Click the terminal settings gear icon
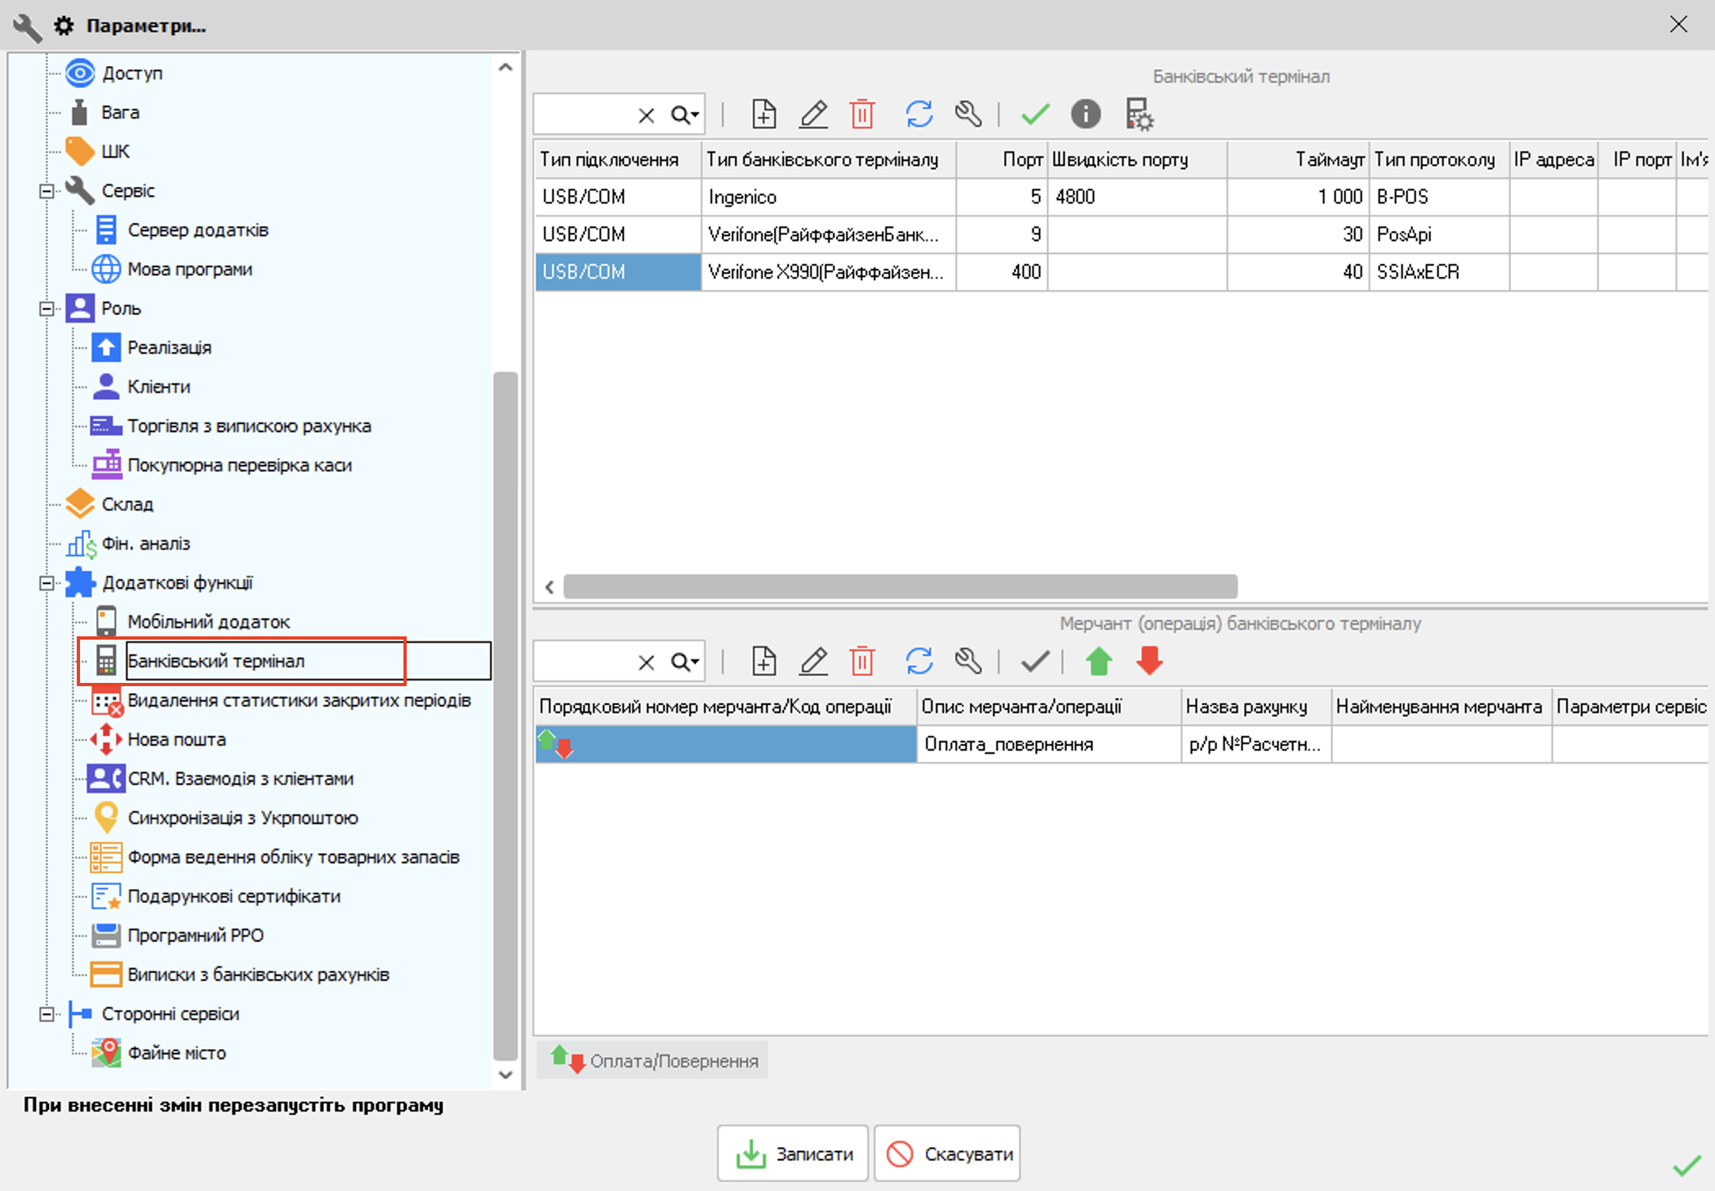 (1138, 114)
